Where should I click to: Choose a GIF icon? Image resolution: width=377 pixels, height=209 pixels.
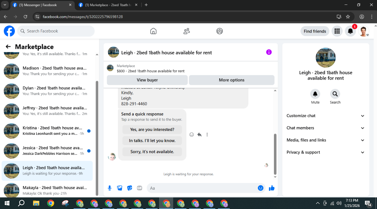(140, 188)
